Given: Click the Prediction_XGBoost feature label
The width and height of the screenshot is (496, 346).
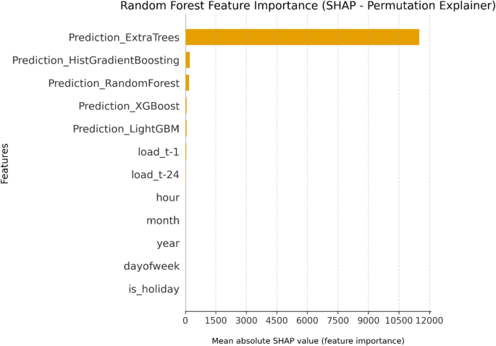Looking at the screenshot, I should tap(129, 106).
